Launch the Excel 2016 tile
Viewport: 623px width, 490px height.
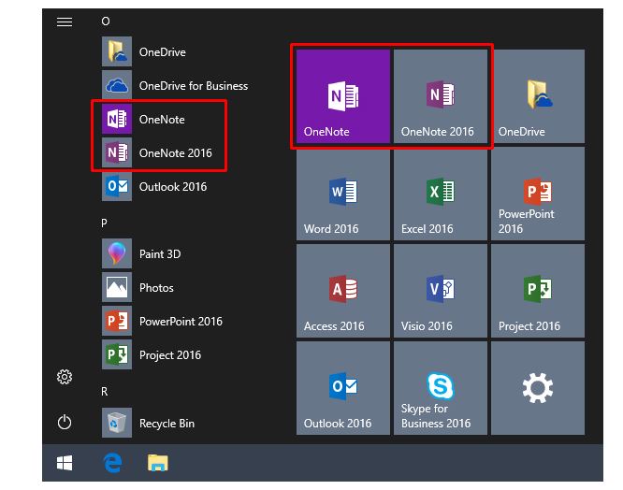click(x=441, y=194)
